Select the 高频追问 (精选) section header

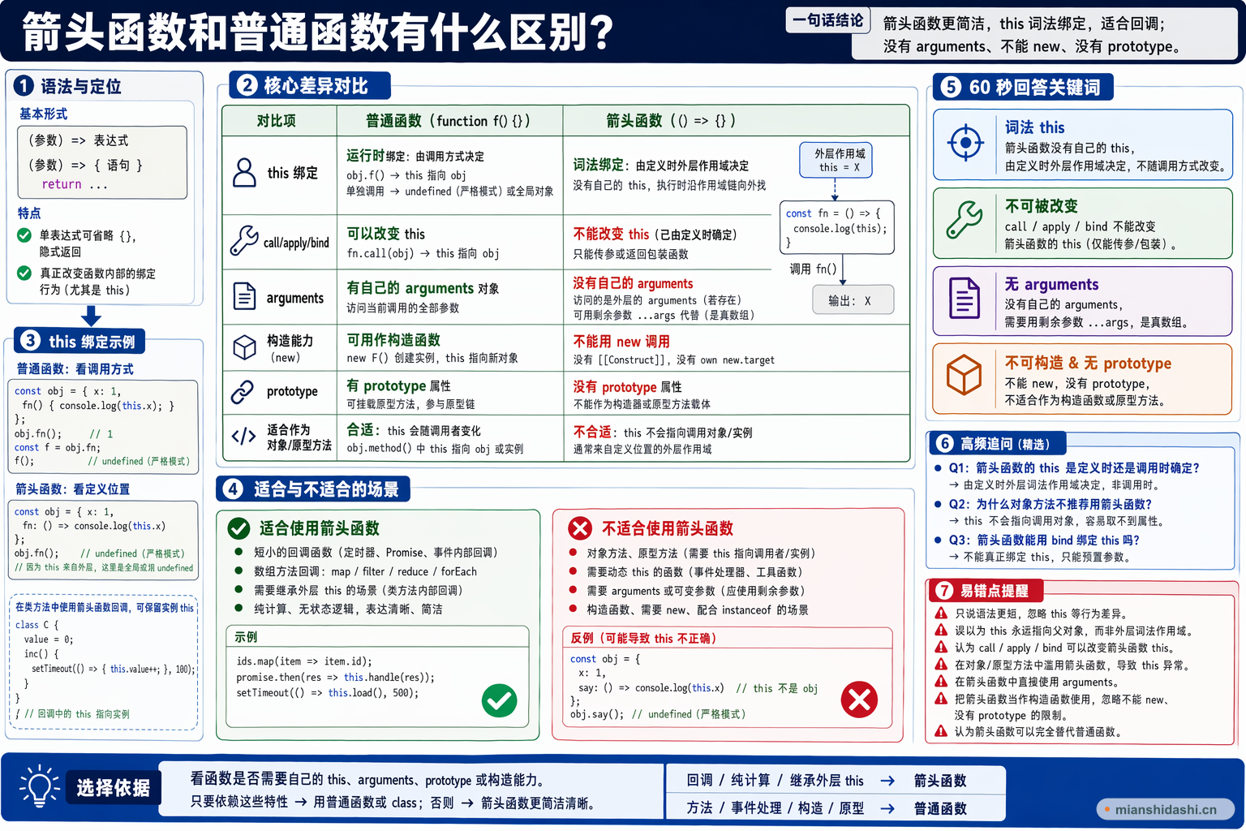tap(996, 443)
